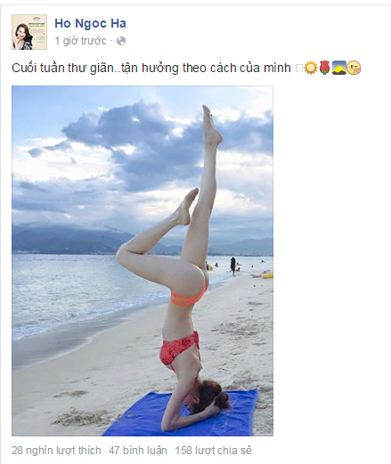Screen dimensions: 391x464
Task: Click the globe public privacy icon
Action: point(121,41)
